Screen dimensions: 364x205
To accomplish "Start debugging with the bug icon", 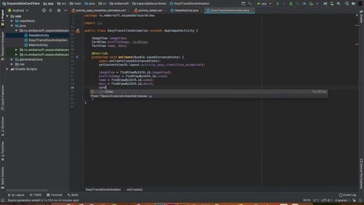I will (291, 3).
